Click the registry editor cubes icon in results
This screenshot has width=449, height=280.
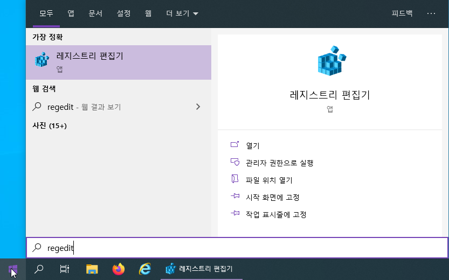[42, 59]
